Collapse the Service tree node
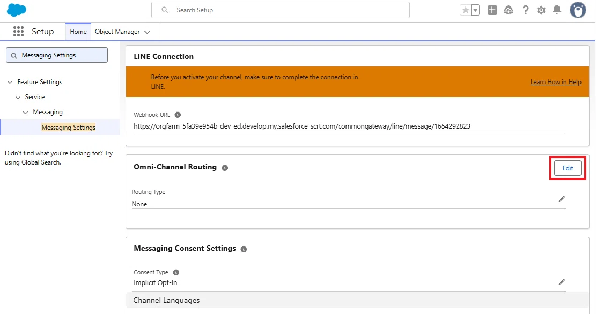Viewport: 596px width, 314px height. [x=18, y=97]
